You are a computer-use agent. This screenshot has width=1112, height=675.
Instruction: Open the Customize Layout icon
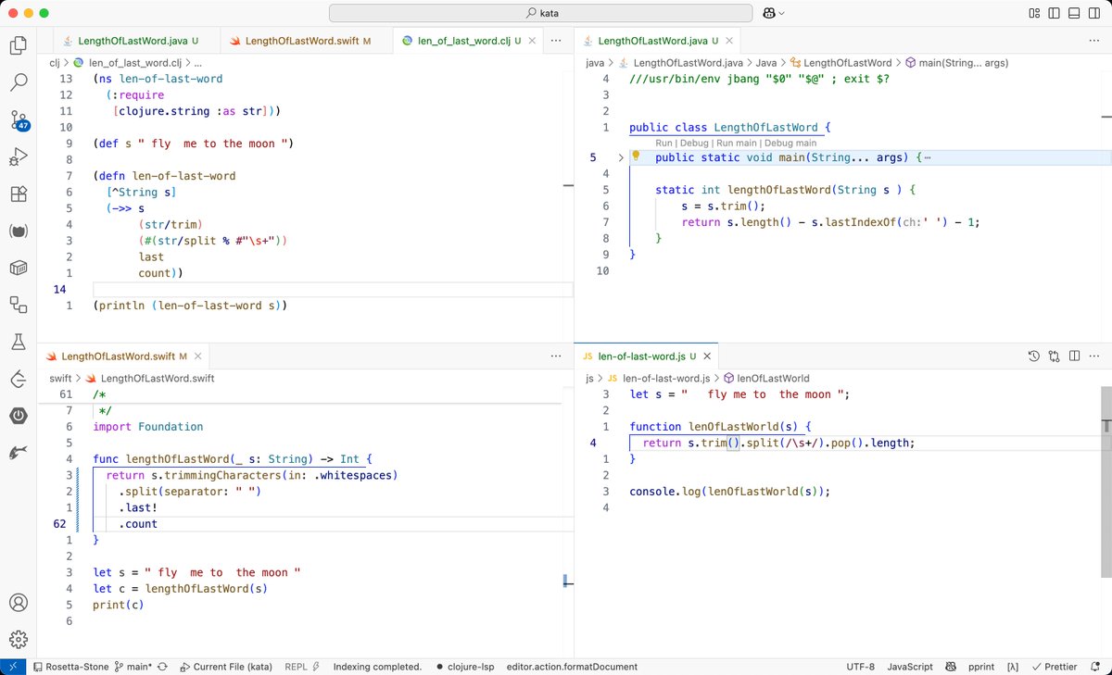pos(1035,13)
